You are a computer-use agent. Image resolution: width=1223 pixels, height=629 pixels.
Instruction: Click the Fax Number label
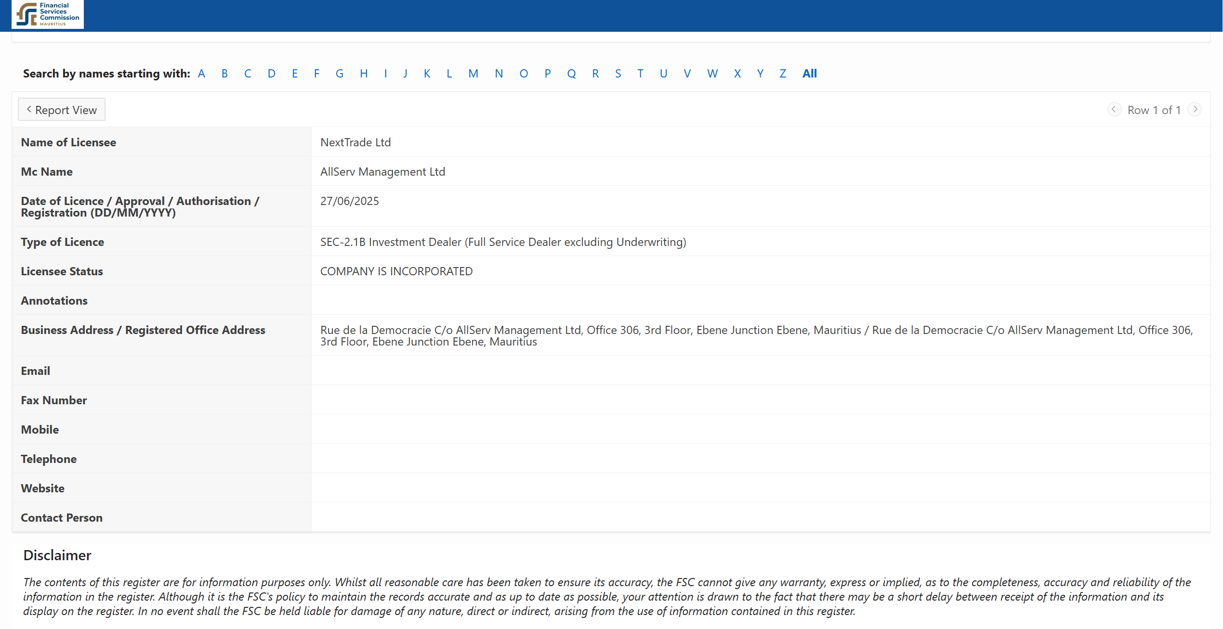tap(53, 400)
